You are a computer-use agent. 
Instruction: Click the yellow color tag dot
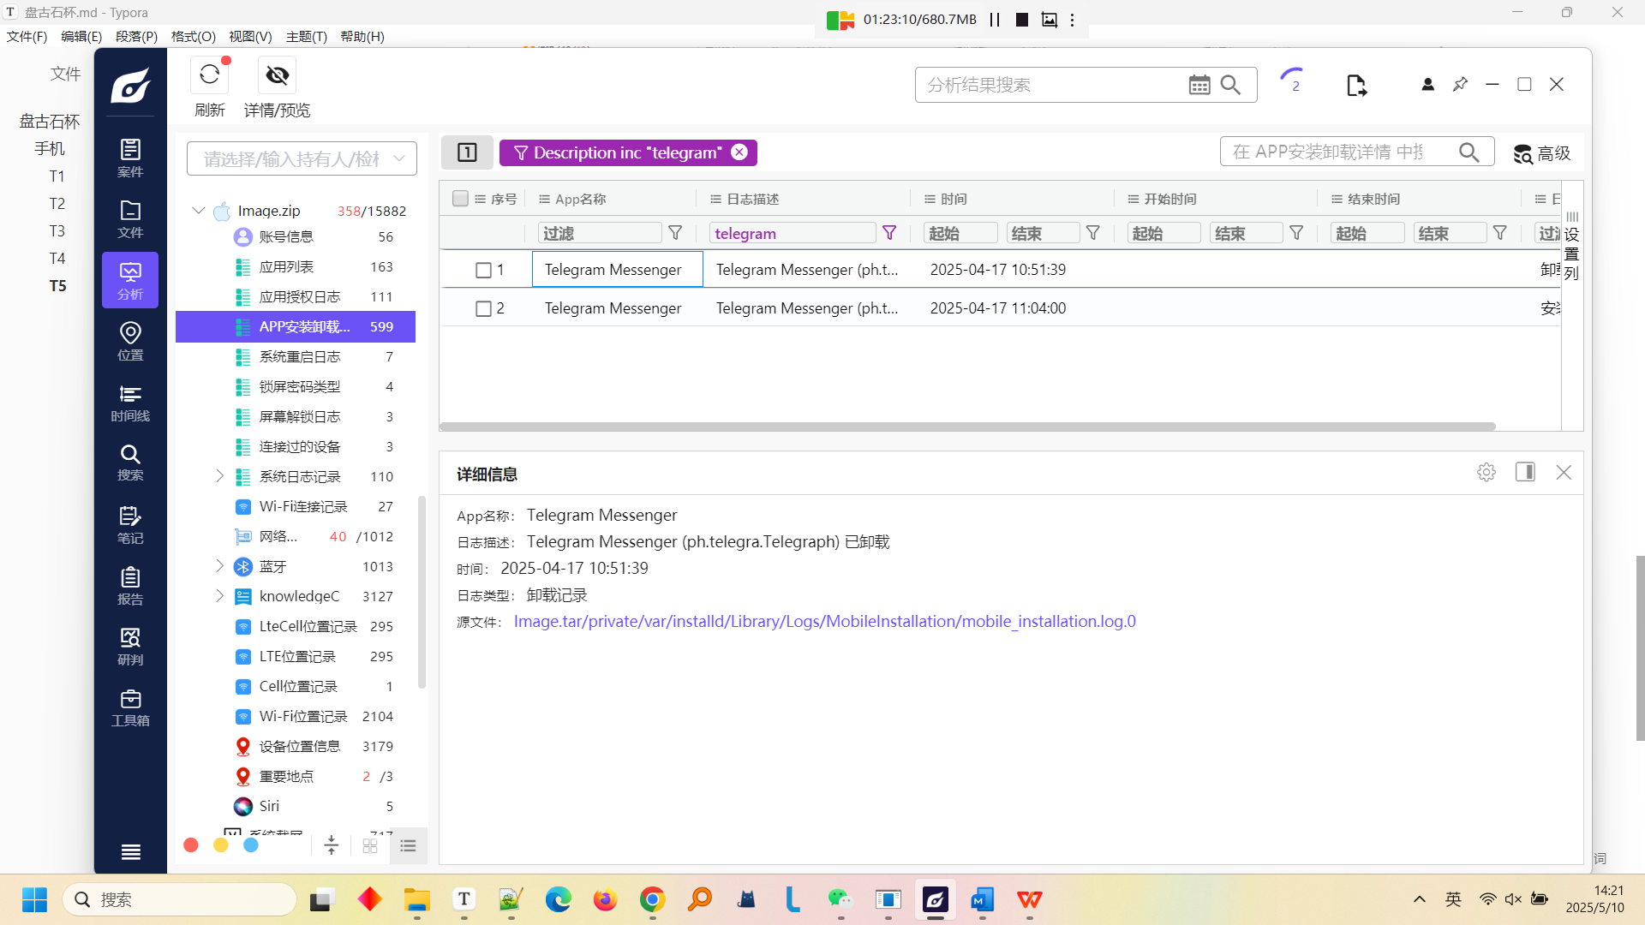pyautogui.click(x=221, y=845)
